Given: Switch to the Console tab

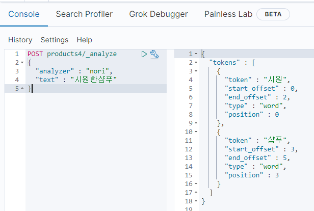Looking at the screenshot, I should pyautogui.click(x=24, y=14).
